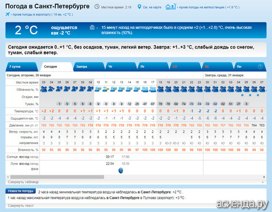Click the clock icon beside local time
The image size is (272, 212).
pos(97,7)
